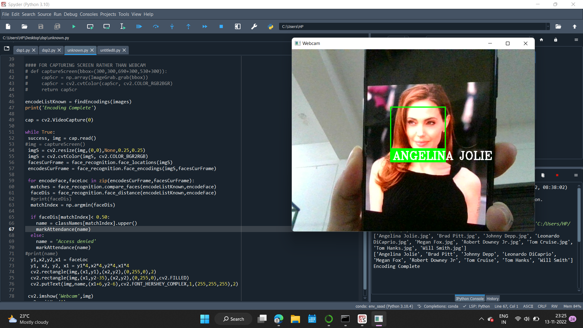Open Microsoft Edge from taskbar
583x328 pixels.
coord(278,319)
